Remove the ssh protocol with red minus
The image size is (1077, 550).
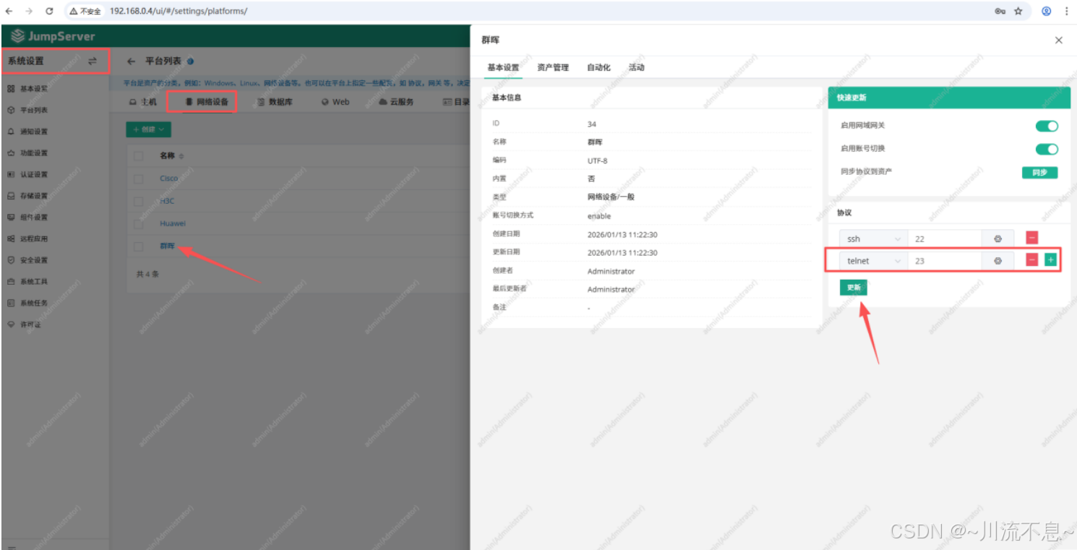1032,238
